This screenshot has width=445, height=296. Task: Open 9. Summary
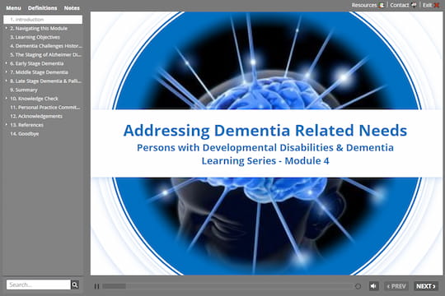pyautogui.click(x=24, y=90)
